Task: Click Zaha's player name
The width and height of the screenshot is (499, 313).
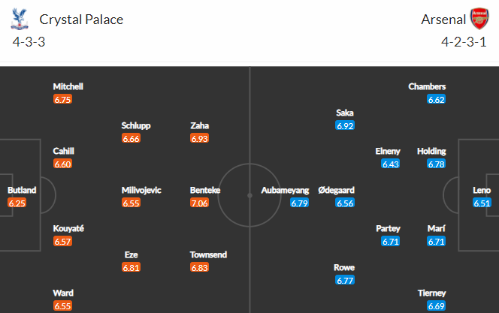Action: pyautogui.click(x=200, y=125)
